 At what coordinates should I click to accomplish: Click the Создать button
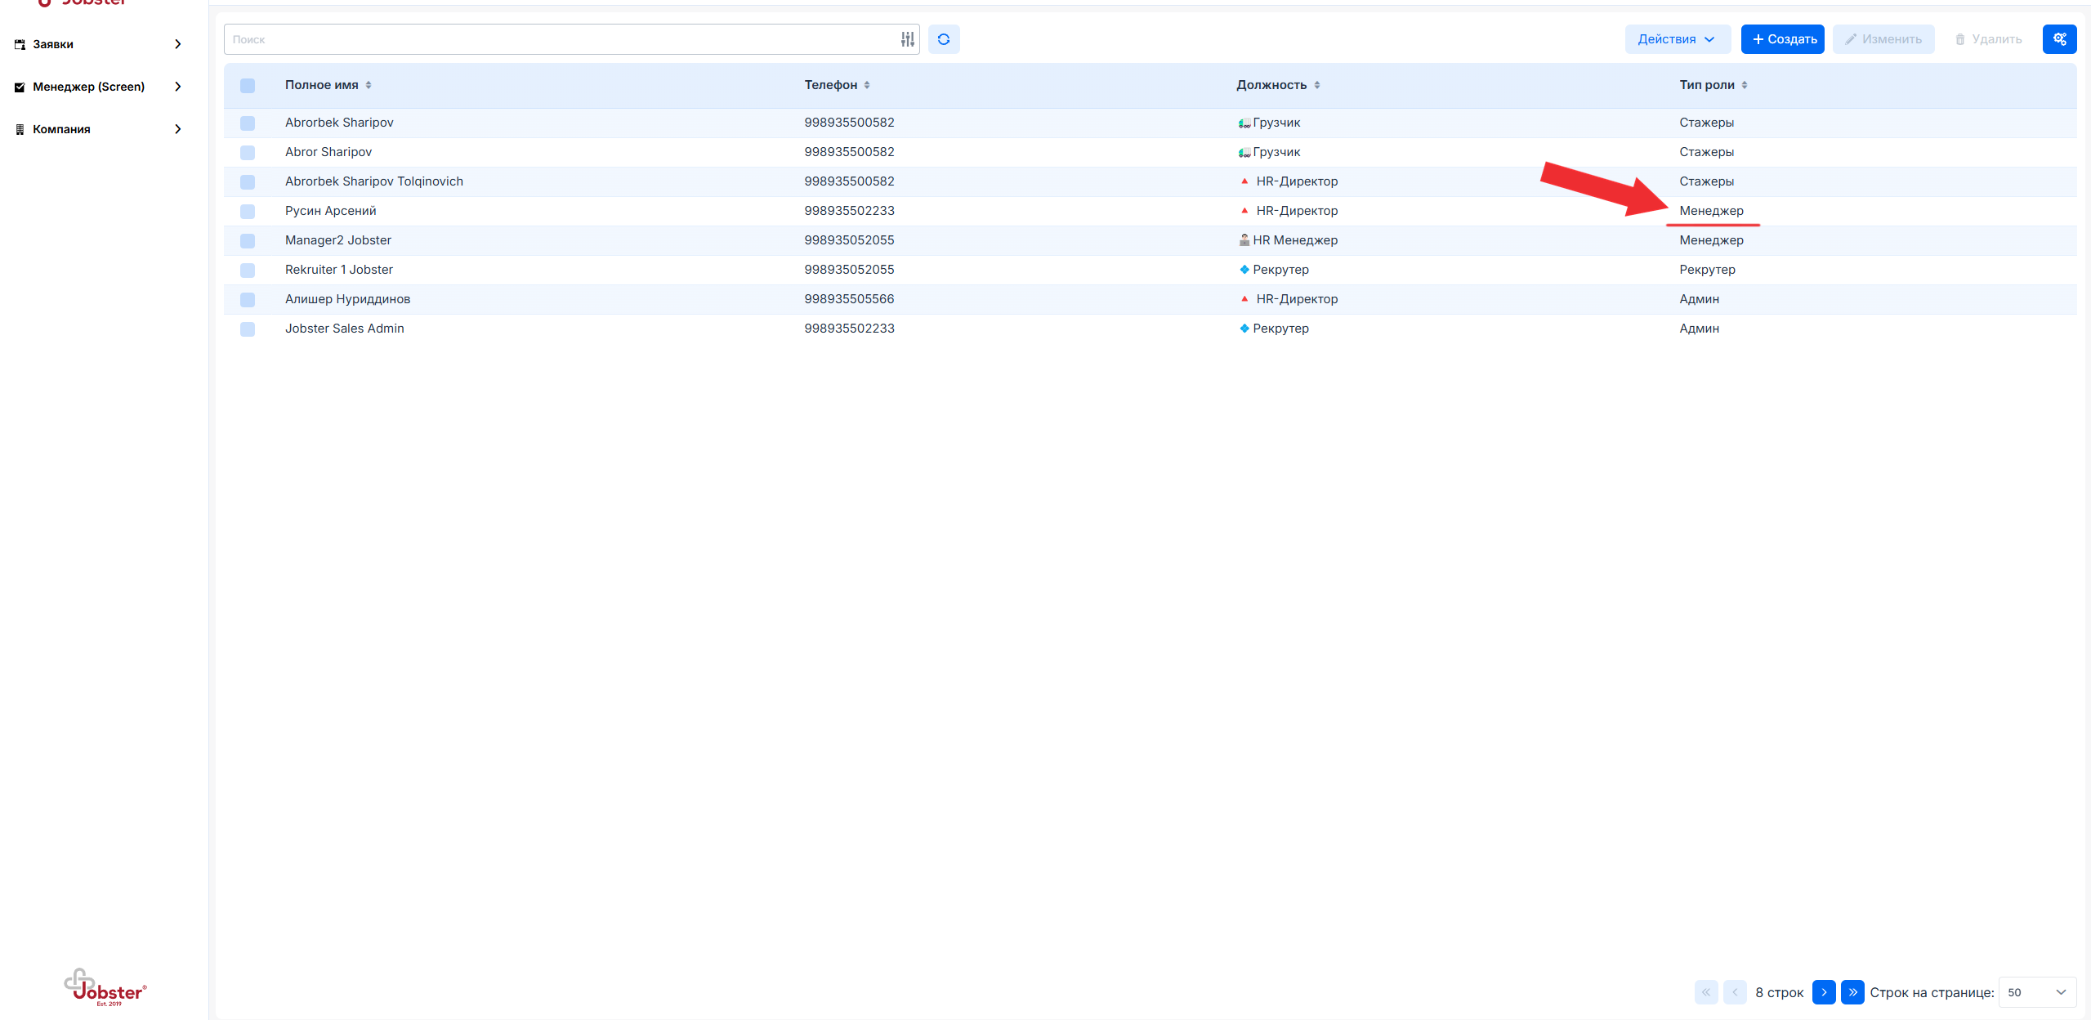tap(1782, 39)
